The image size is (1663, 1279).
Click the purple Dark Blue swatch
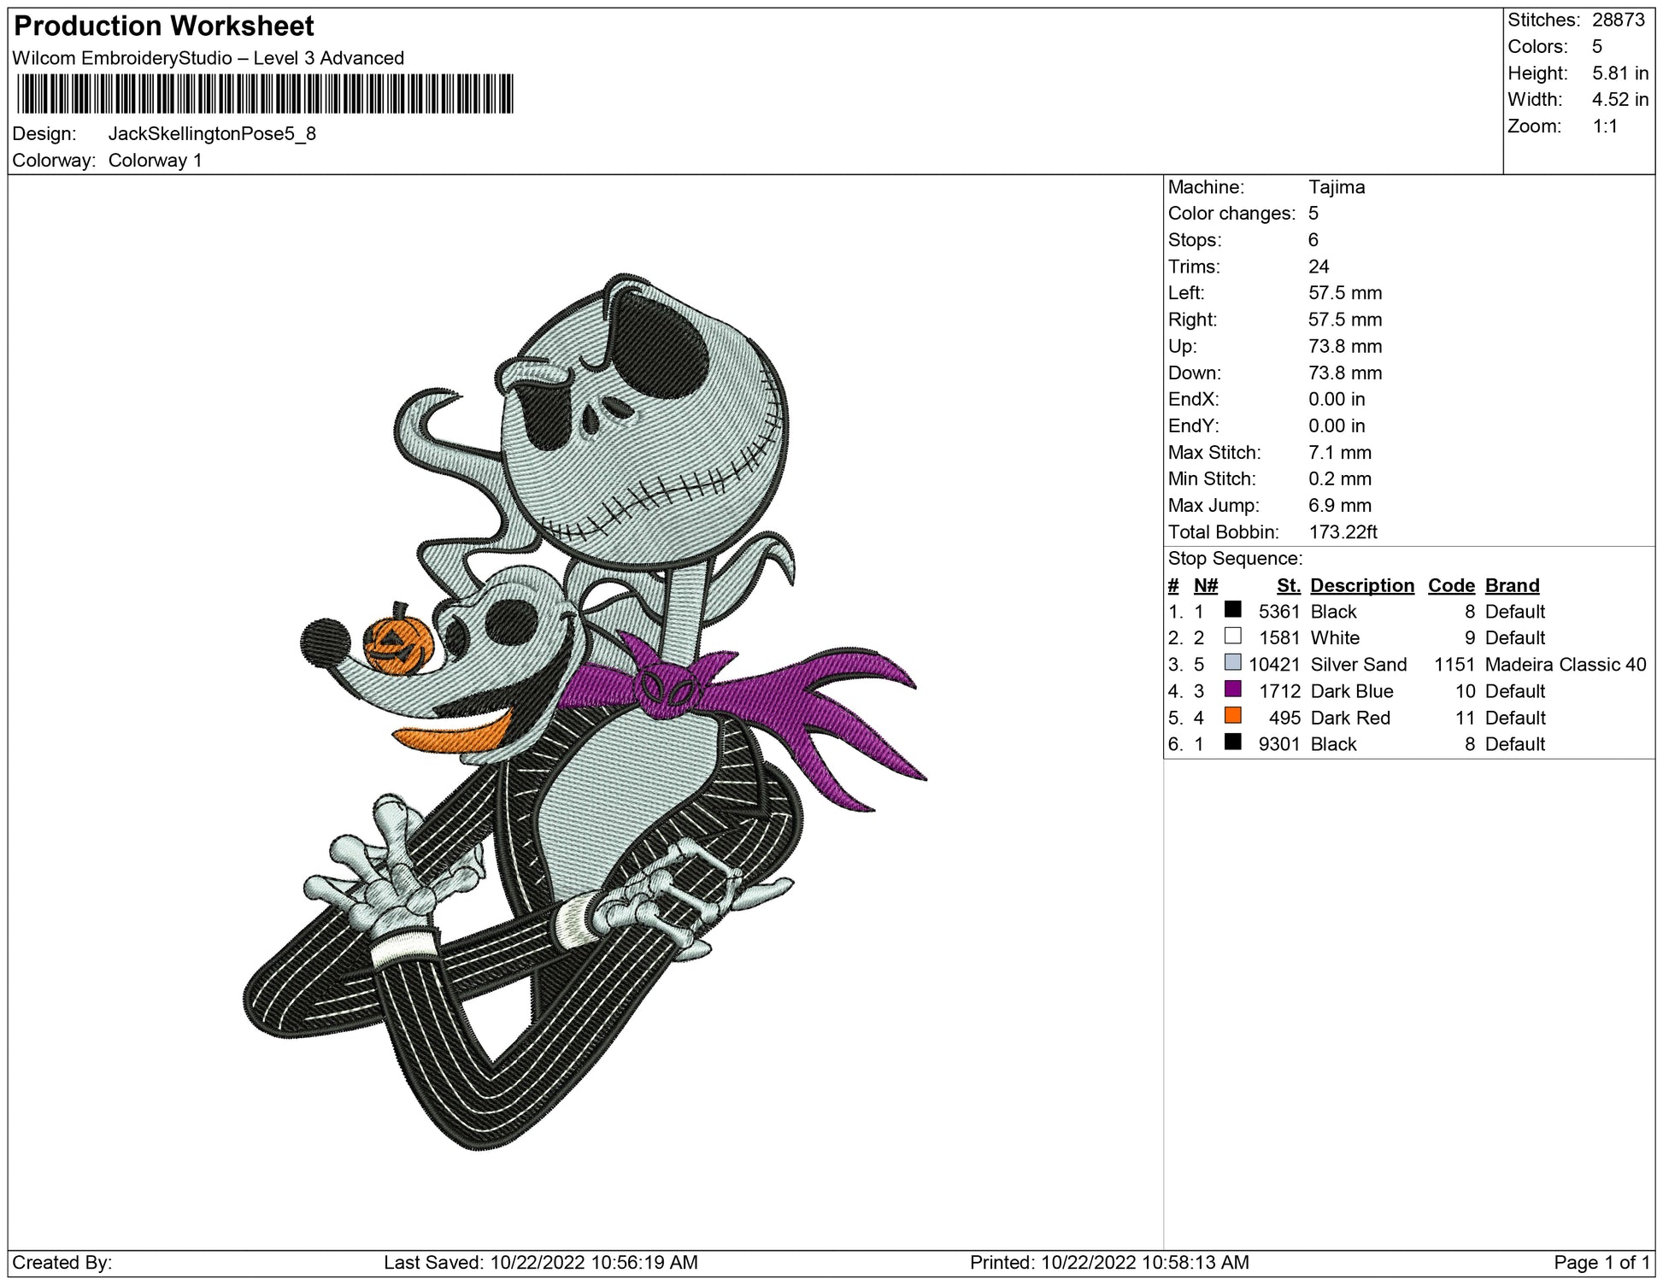[x=1232, y=689]
